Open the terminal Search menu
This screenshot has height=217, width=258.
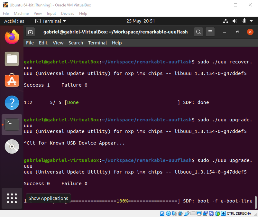click(76, 43)
